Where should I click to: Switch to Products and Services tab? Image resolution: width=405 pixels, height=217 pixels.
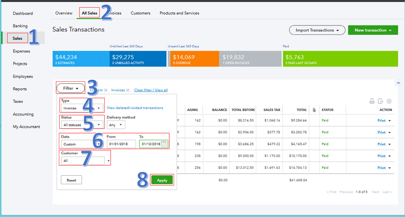pyautogui.click(x=179, y=13)
